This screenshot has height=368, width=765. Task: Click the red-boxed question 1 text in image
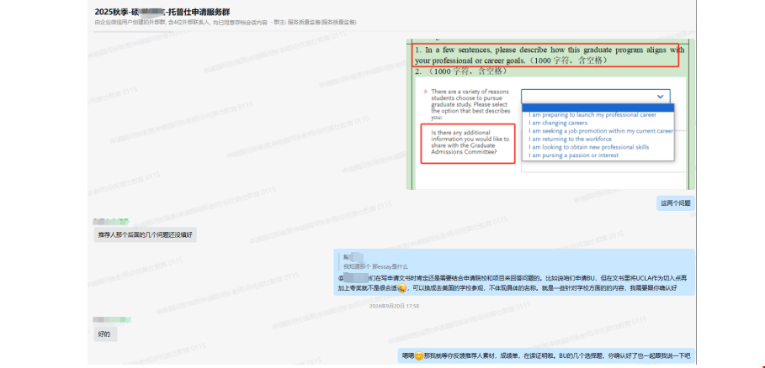pyautogui.click(x=549, y=55)
